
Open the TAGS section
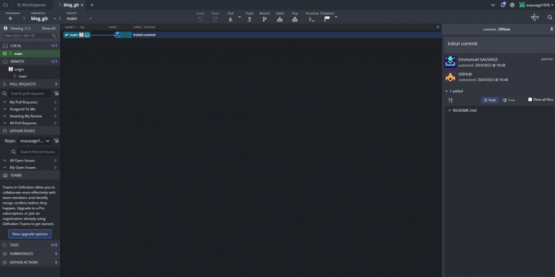30,245
